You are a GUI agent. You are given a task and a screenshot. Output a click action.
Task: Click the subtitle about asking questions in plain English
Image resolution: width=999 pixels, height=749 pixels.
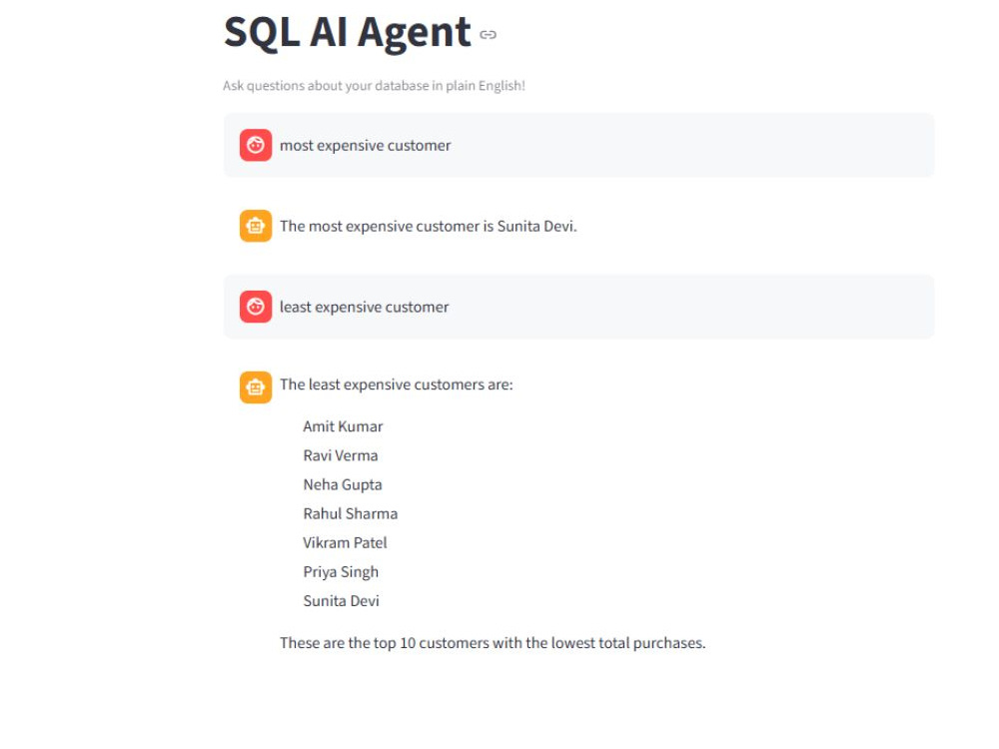pos(374,86)
